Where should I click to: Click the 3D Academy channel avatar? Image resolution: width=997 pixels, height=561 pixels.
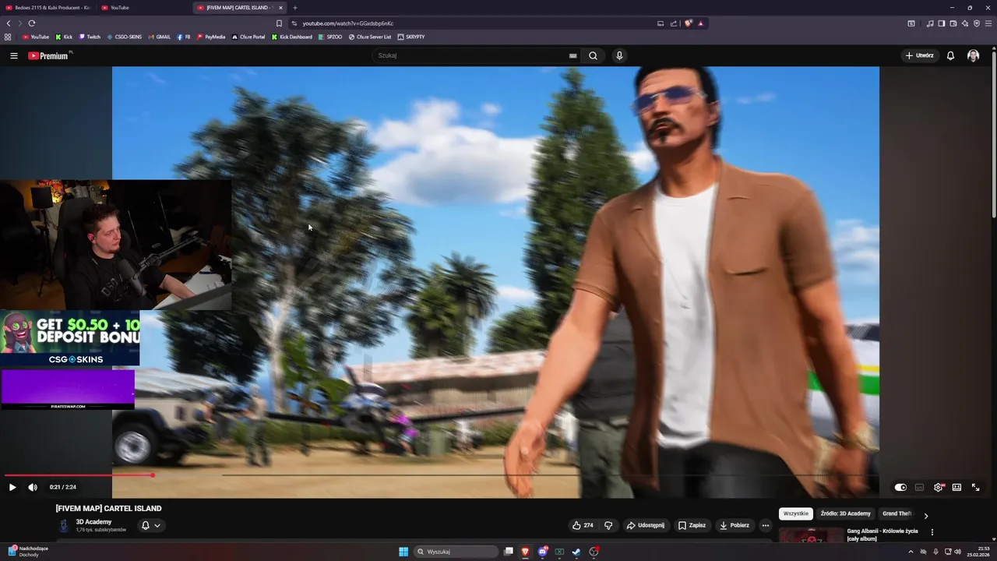[x=64, y=526]
